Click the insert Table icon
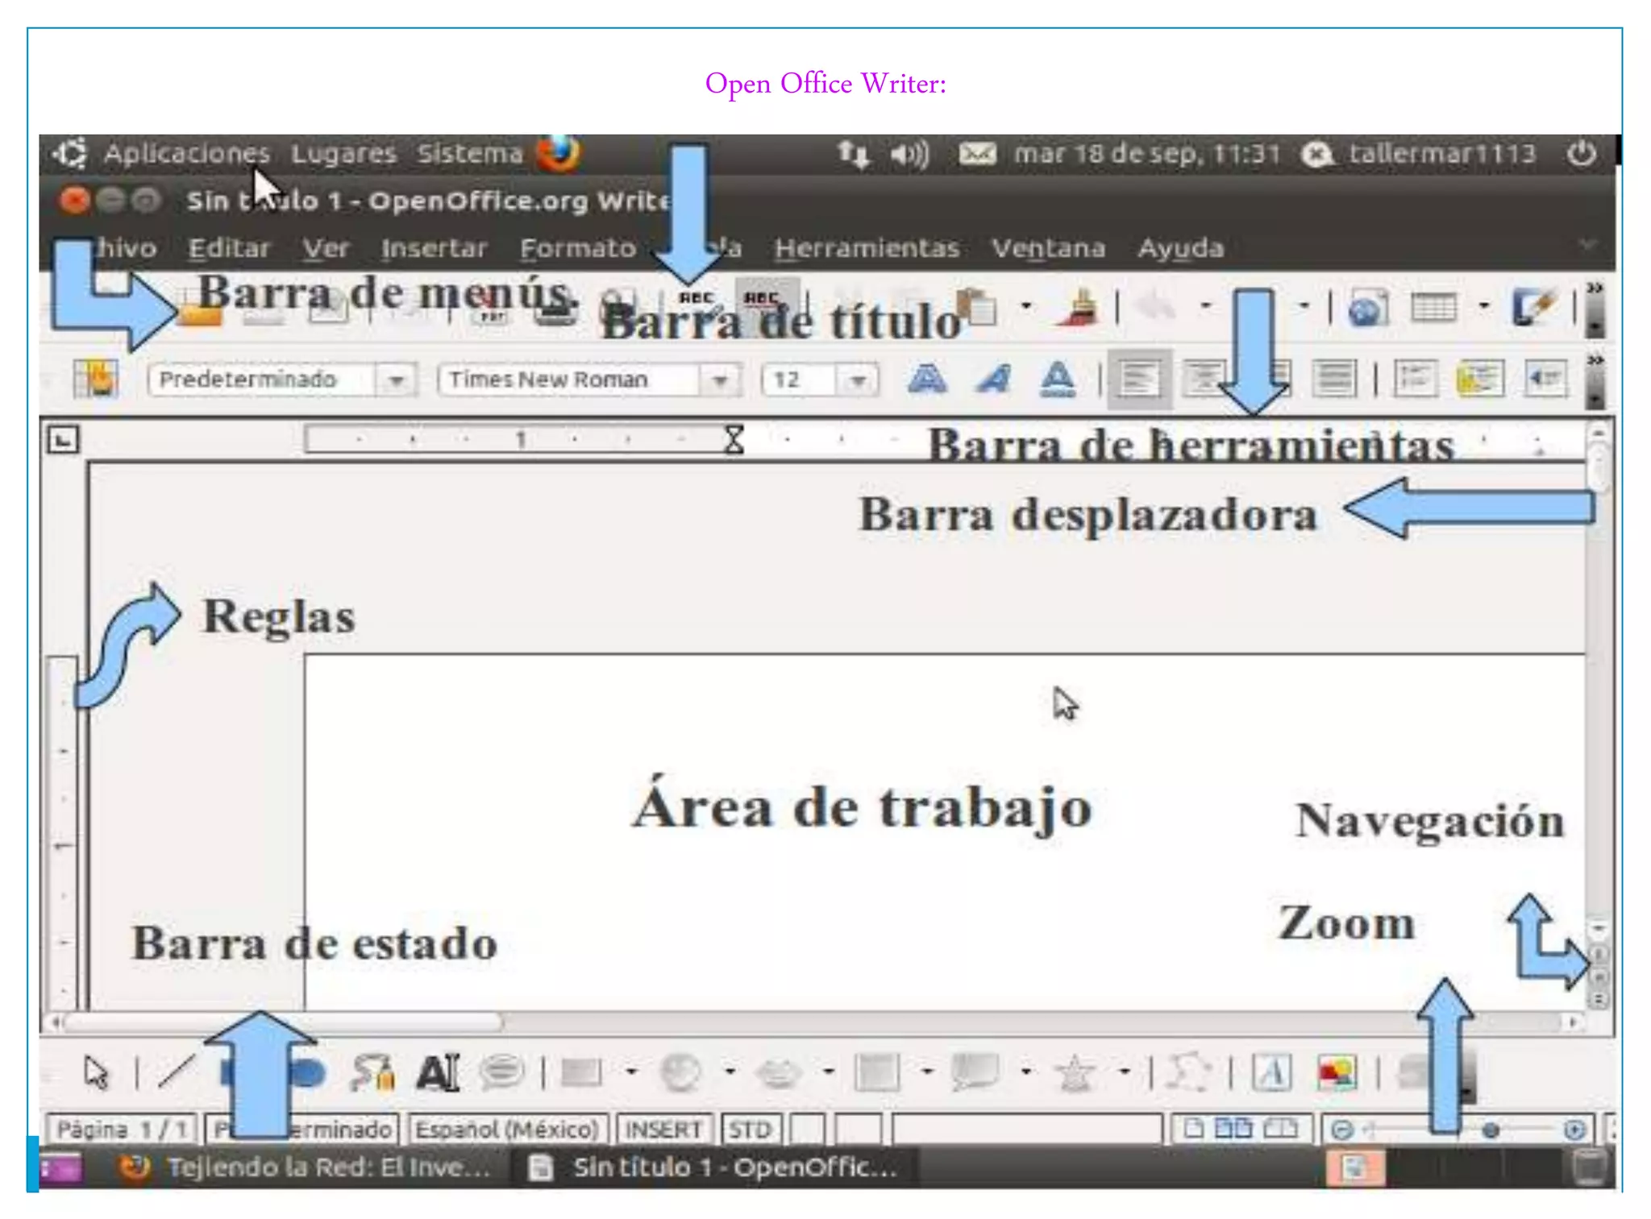The image size is (1651, 1219). pos(1433,308)
